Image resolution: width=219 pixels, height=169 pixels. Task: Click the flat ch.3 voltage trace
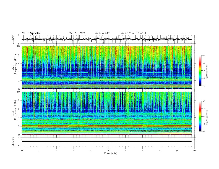(x=106, y=141)
